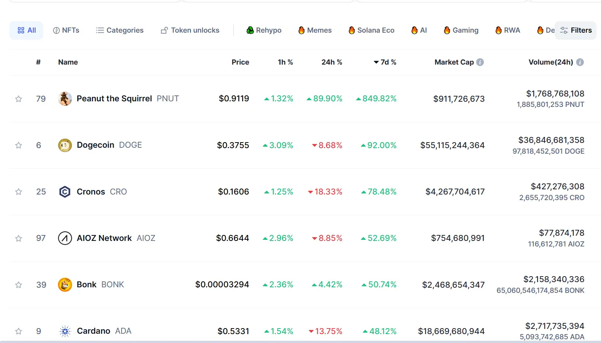This screenshot has height=343, width=601.
Task: Add Dogecoin to watchlist with star
Action: pos(19,145)
